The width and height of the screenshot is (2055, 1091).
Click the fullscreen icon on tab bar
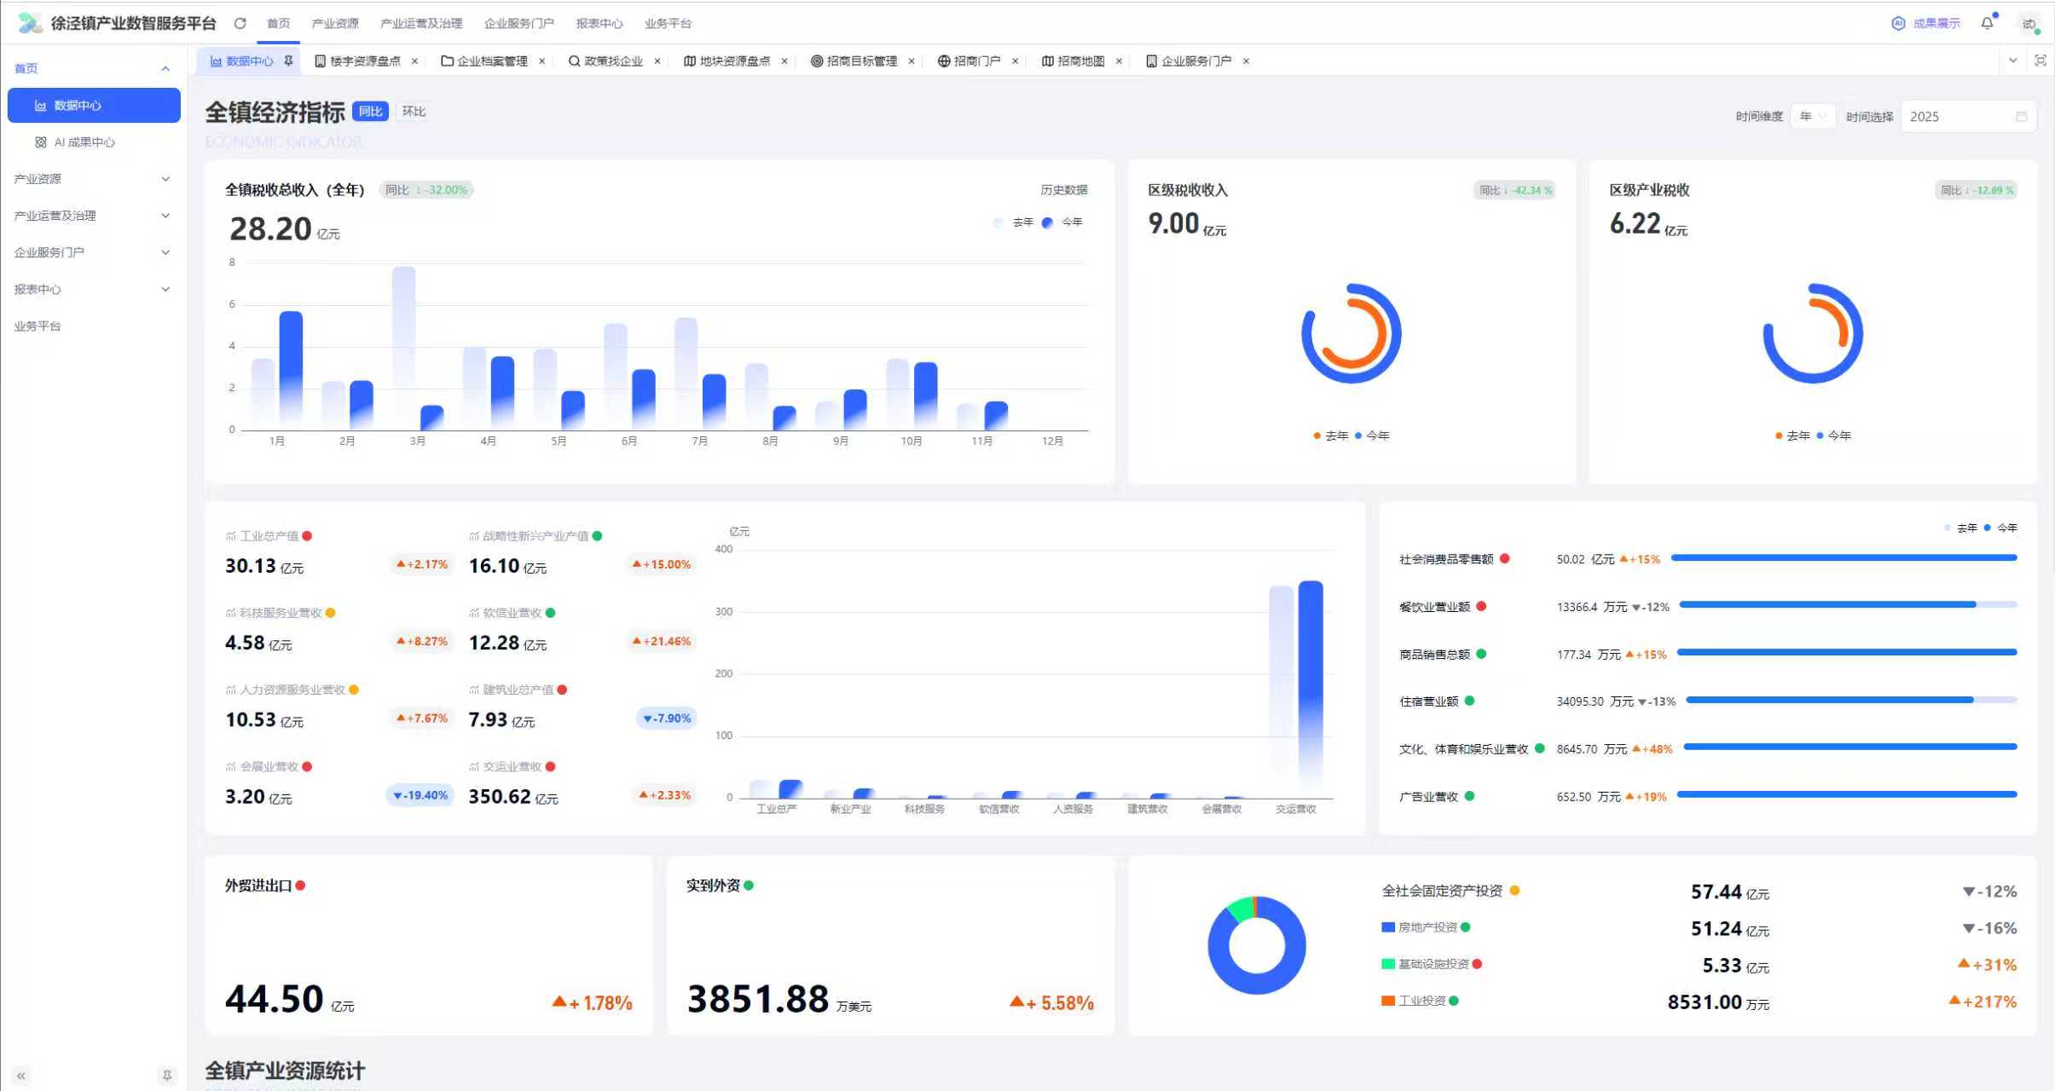[2040, 61]
